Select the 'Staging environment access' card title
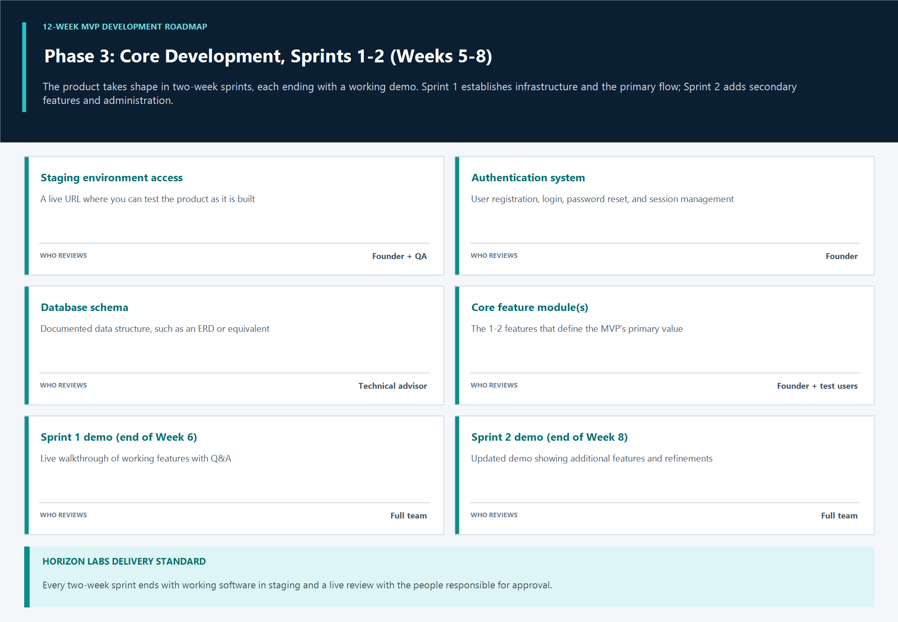Image resolution: width=898 pixels, height=622 pixels. (111, 178)
